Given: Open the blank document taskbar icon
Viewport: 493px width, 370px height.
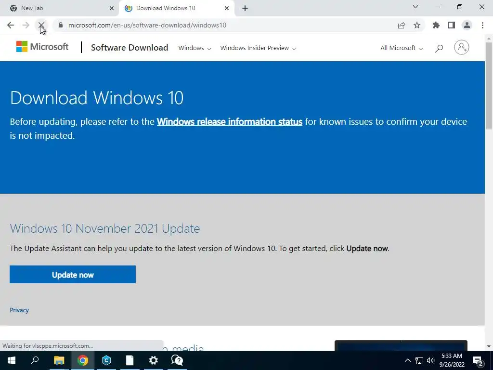Looking at the screenshot, I should [130, 360].
